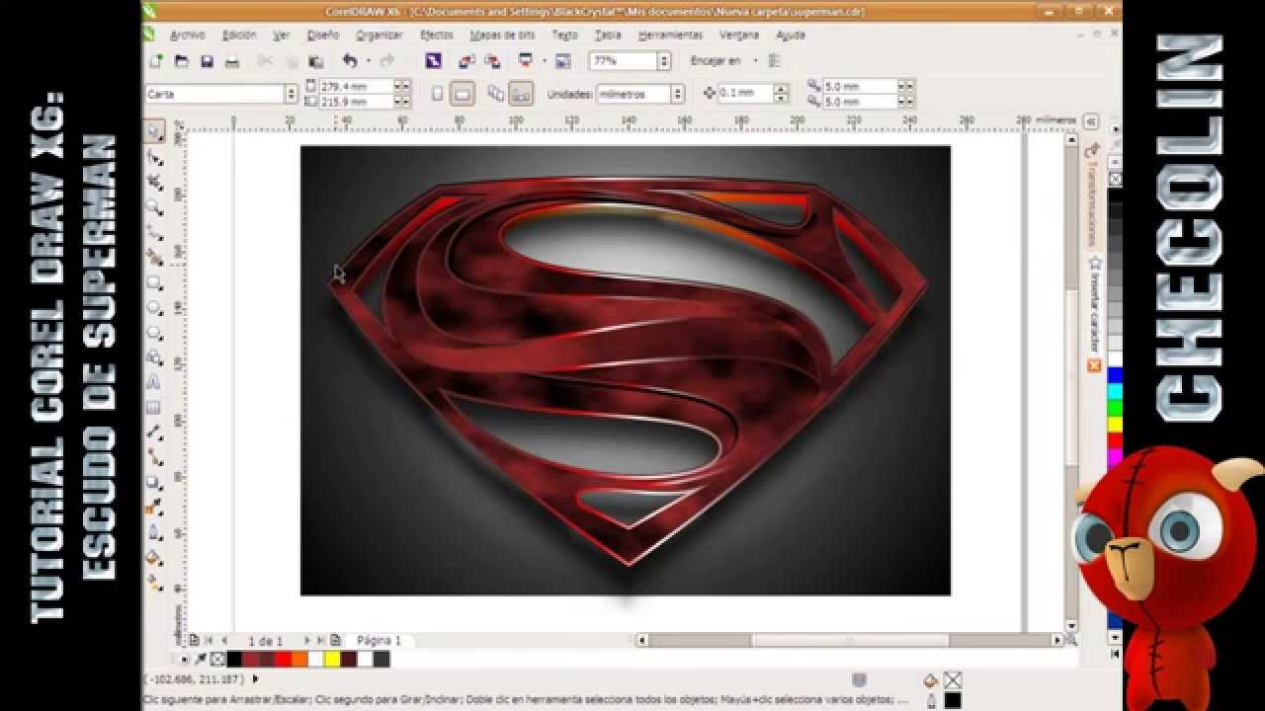1265x711 pixels.
Task: Click the Save icon
Action: point(207,61)
